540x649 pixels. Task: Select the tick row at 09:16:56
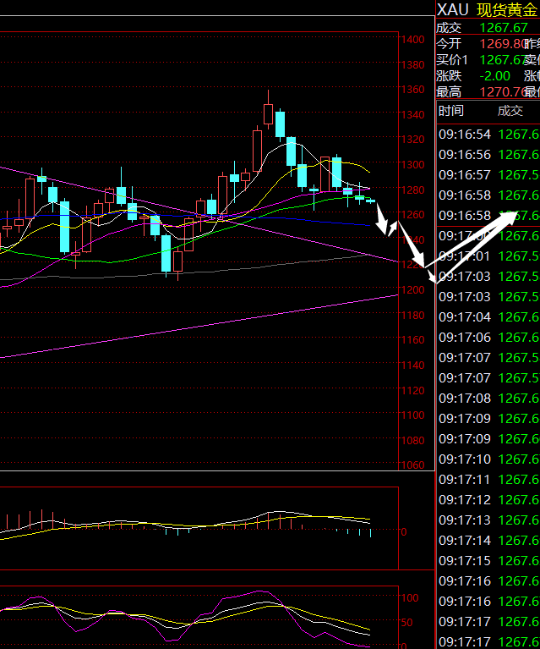pos(488,155)
